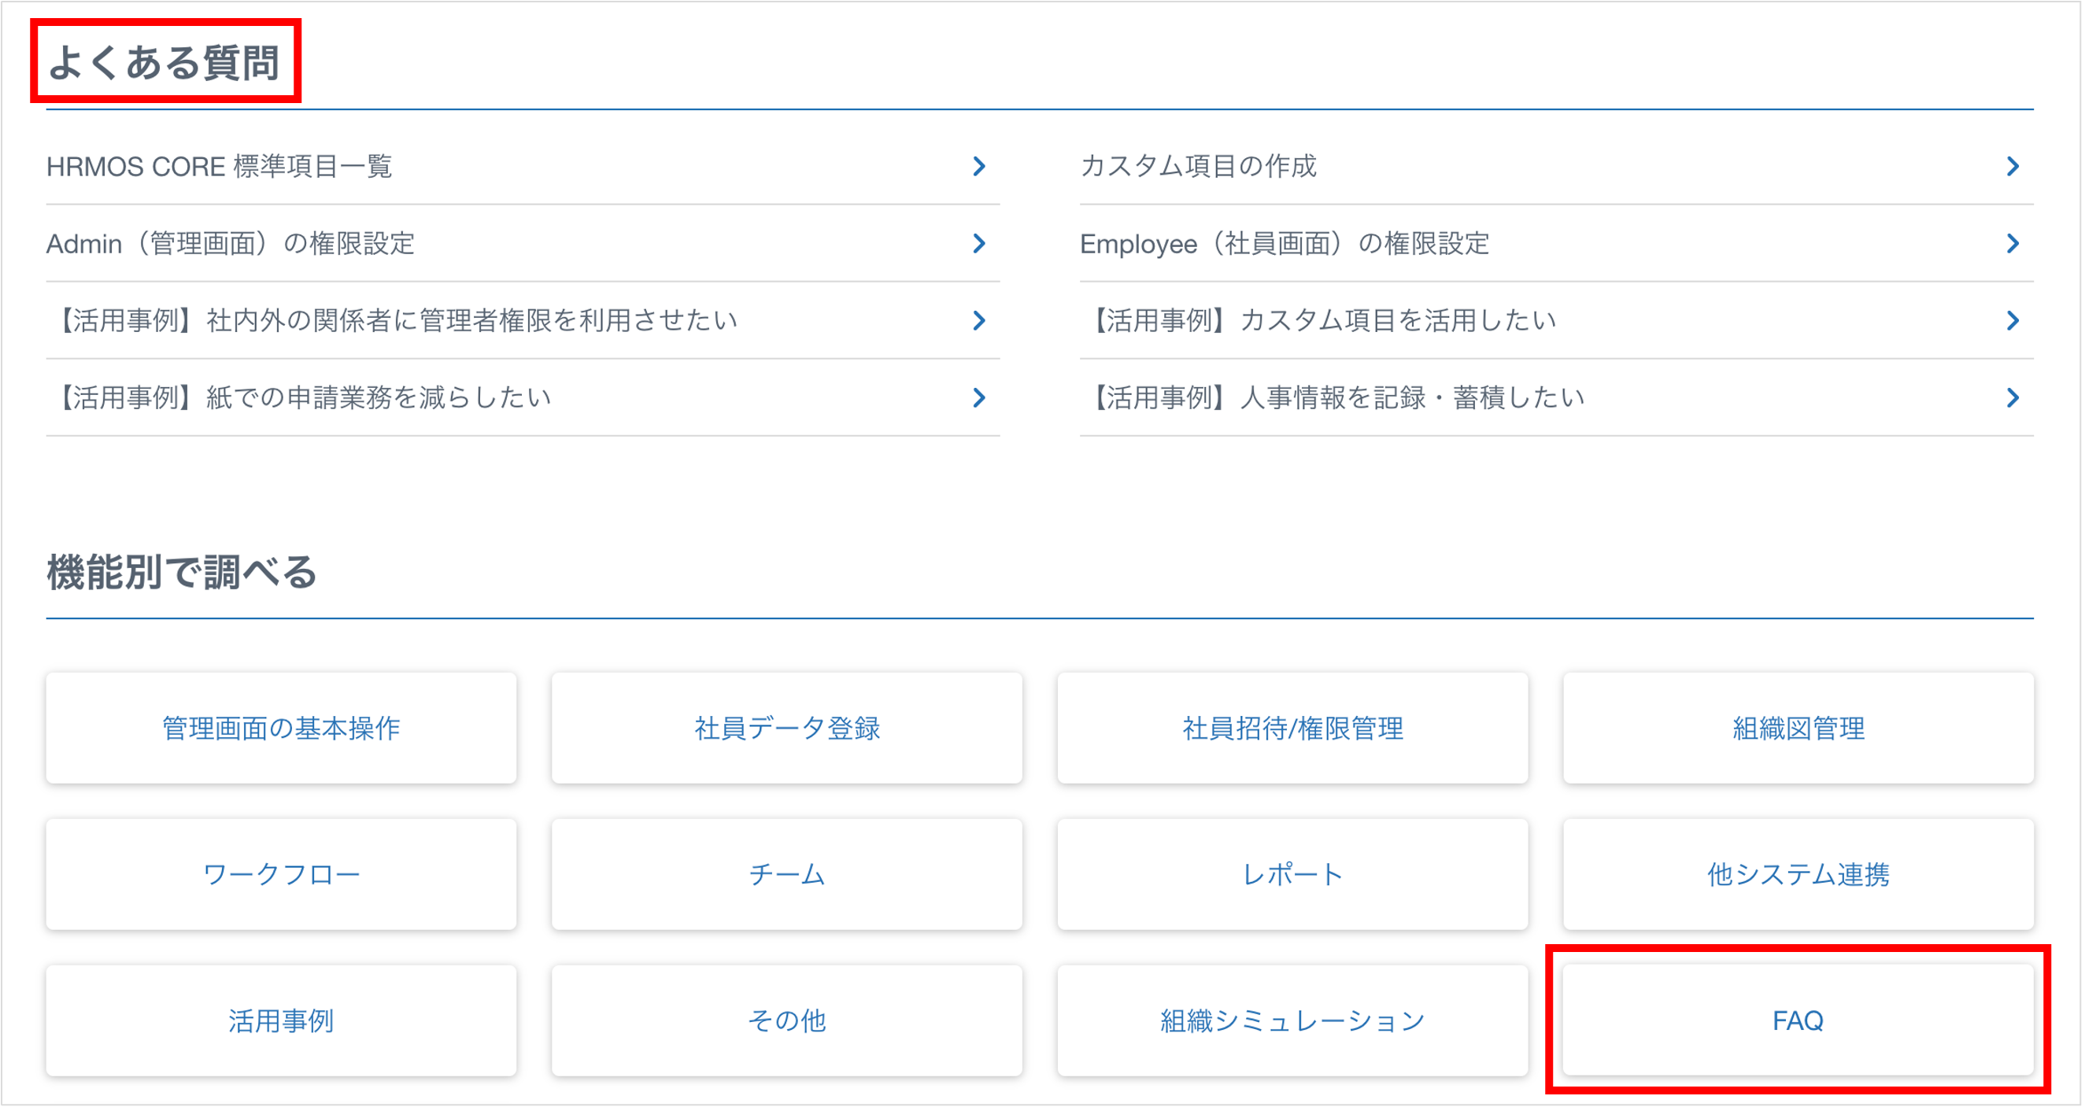Open 組織図管理 category card
This screenshot has height=1107, width=2085.
coord(1797,728)
